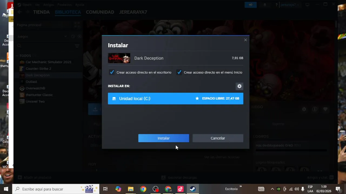Click the 7,91 GB size text
The height and width of the screenshot is (194, 346).
(237, 58)
